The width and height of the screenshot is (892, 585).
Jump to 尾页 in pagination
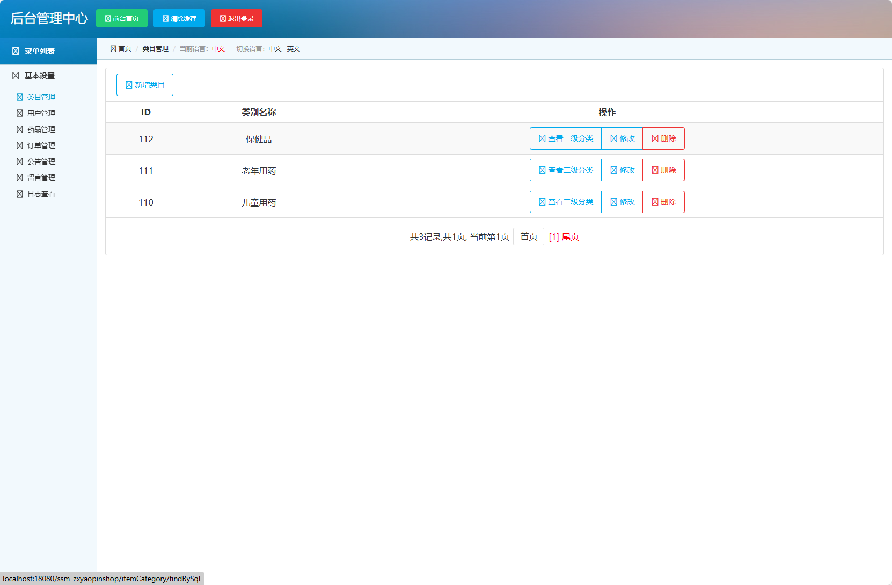point(570,237)
